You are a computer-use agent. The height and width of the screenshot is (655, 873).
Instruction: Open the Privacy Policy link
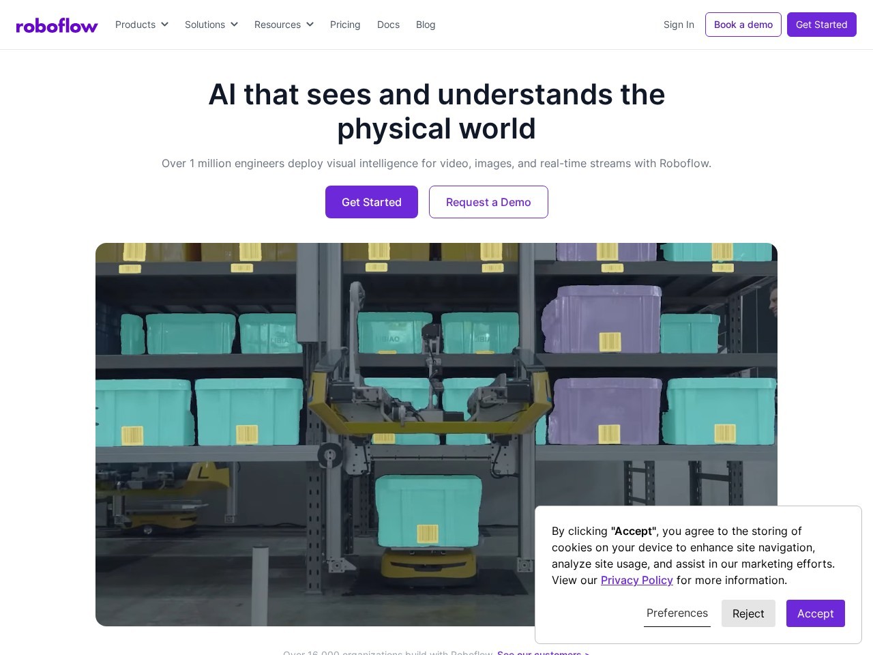[637, 580]
